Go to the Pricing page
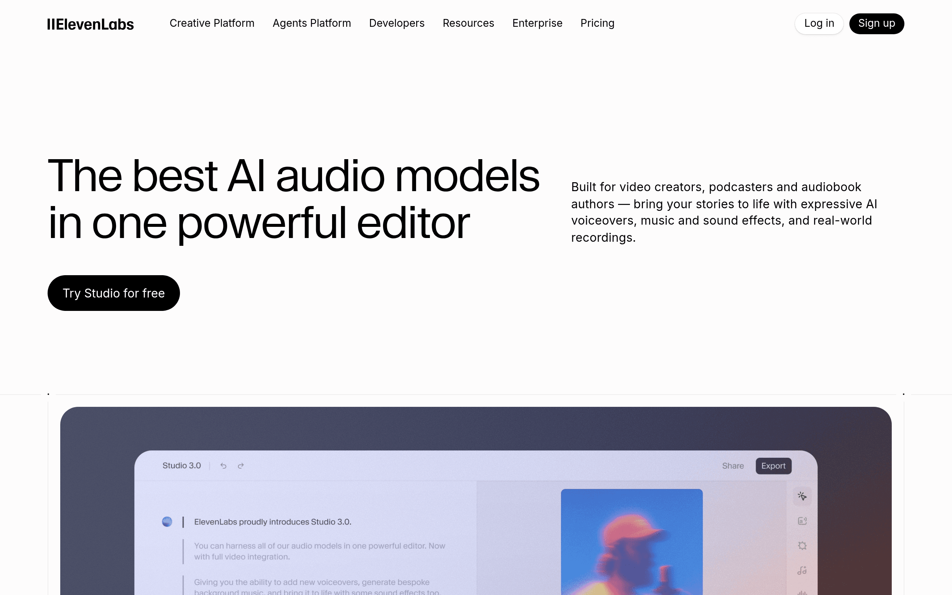 click(x=597, y=23)
